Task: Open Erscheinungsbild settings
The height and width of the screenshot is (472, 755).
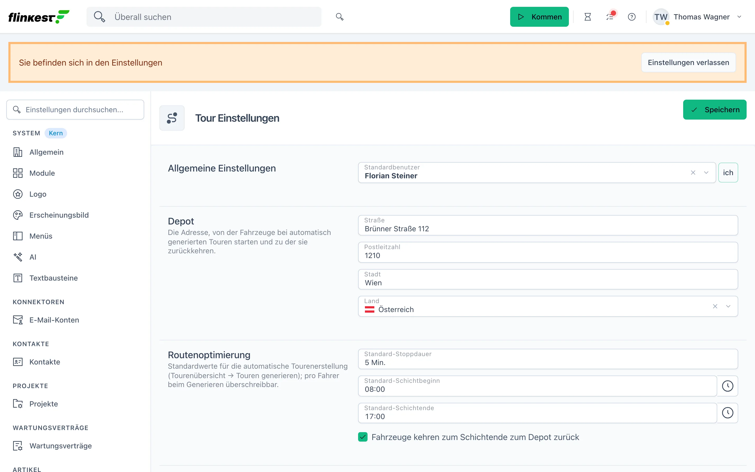Action: click(75, 215)
